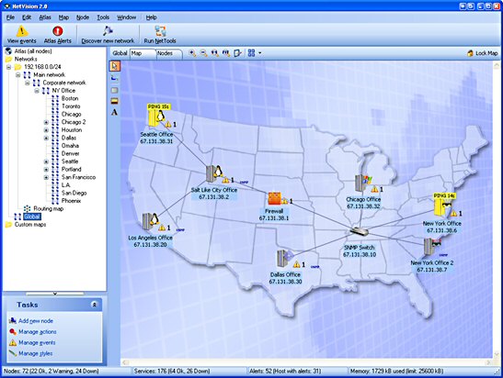Select Toronto in the network tree
Image resolution: width=503 pixels, height=378 pixels.
click(x=71, y=106)
